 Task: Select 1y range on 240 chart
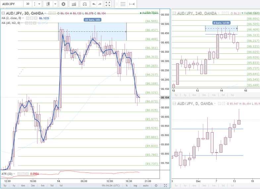tap(185, 95)
